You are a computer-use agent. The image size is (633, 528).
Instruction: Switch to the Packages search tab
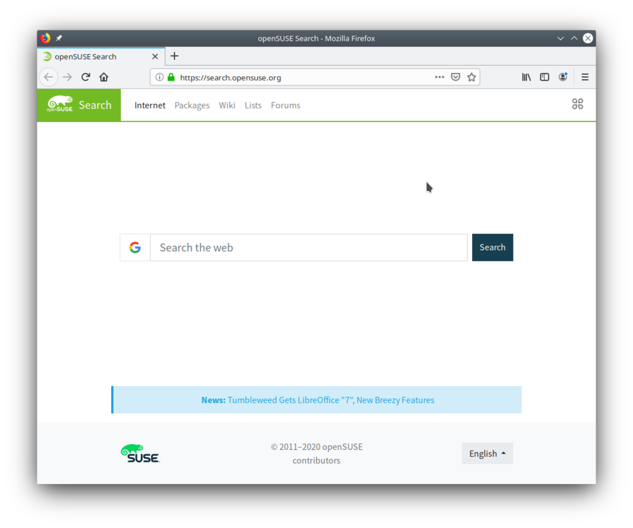click(x=192, y=105)
